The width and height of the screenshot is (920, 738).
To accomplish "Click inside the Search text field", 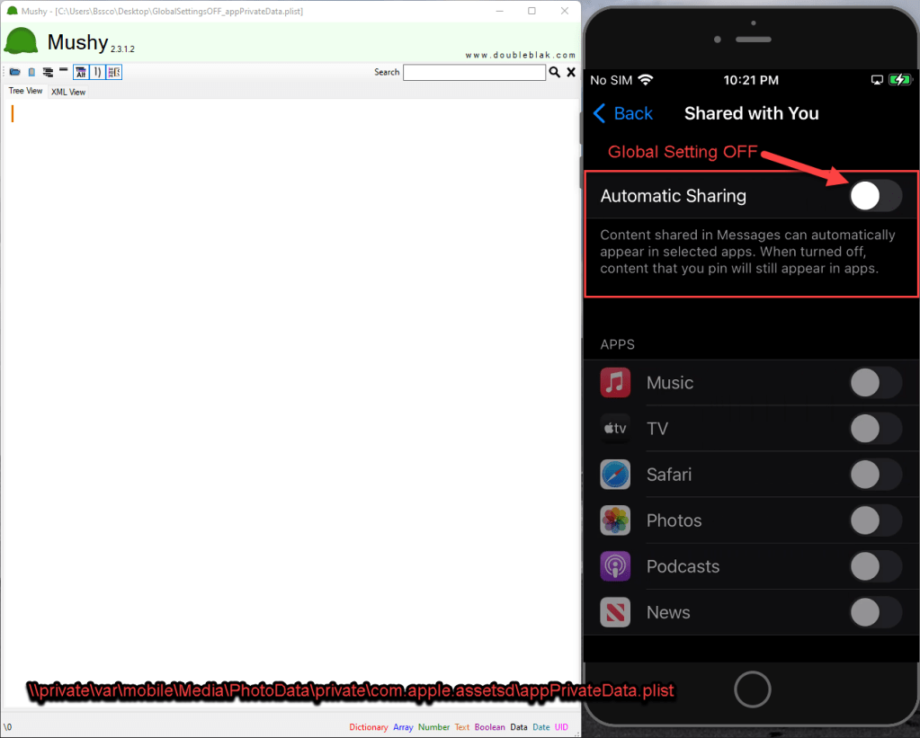I will click(474, 72).
